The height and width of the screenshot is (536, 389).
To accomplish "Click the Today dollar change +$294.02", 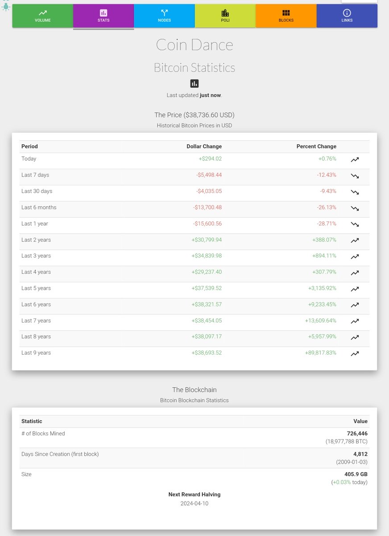I will point(210,159).
